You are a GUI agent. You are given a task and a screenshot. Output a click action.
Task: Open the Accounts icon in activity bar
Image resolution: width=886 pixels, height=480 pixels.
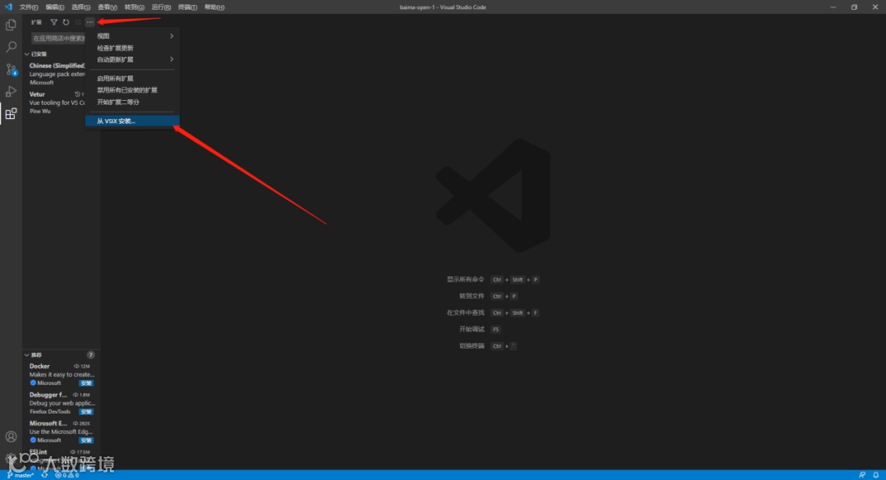coord(11,437)
